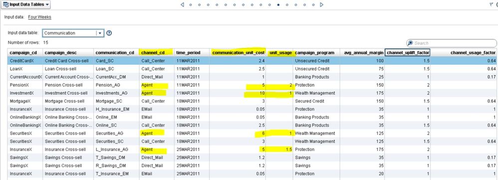Sort by channel_cd column header
The height and width of the screenshot is (180, 498).
[x=157, y=52]
